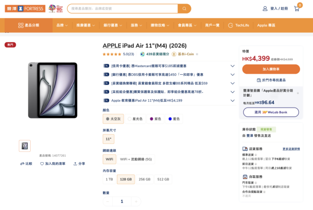313x210 pixels.
Task: Click the product categories grid icon
Action: coord(21,25)
